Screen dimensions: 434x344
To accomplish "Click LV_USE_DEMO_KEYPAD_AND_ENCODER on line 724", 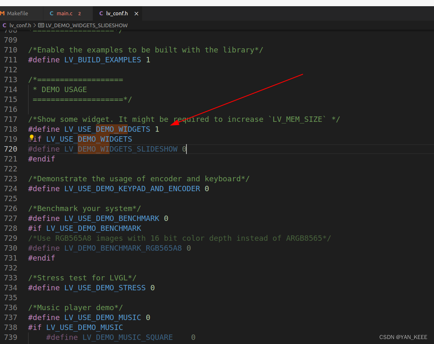I will coord(132,189).
